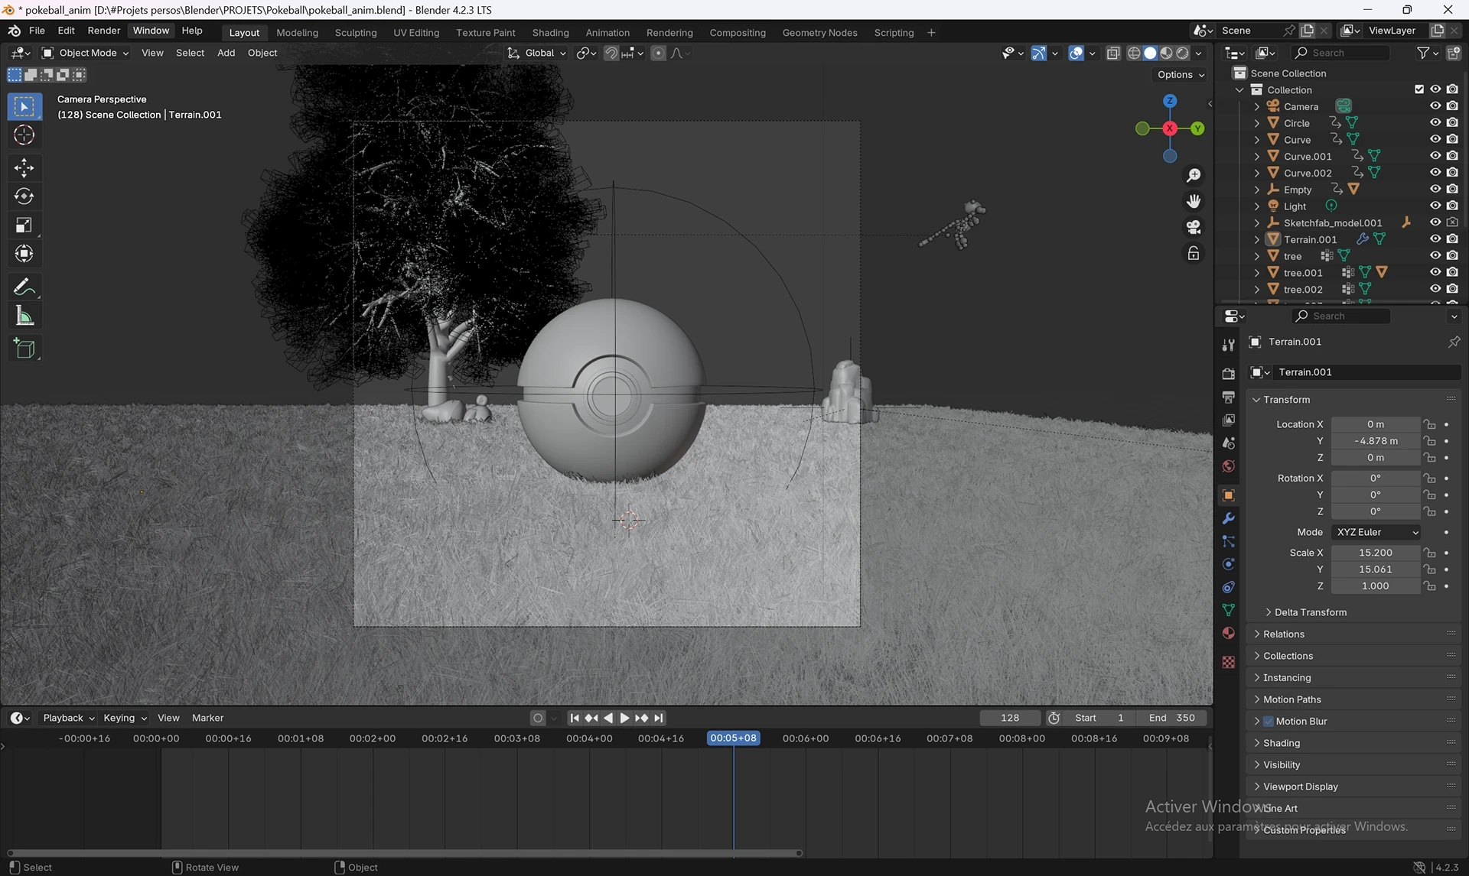
Task: Open the Render menu
Action: [x=103, y=31]
